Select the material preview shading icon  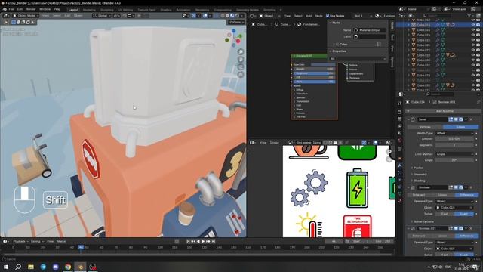click(232, 15)
